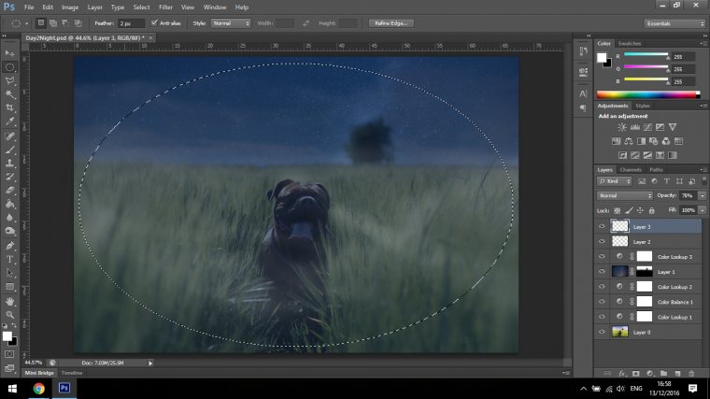The height and width of the screenshot is (399, 710).
Task: Switch to the Swatches tab
Action: tap(630, 44)
